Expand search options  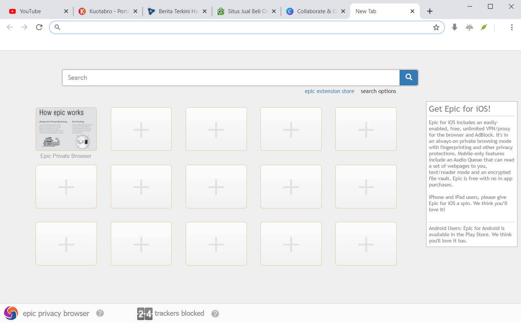pyautogui.click(x=378, y=91)
